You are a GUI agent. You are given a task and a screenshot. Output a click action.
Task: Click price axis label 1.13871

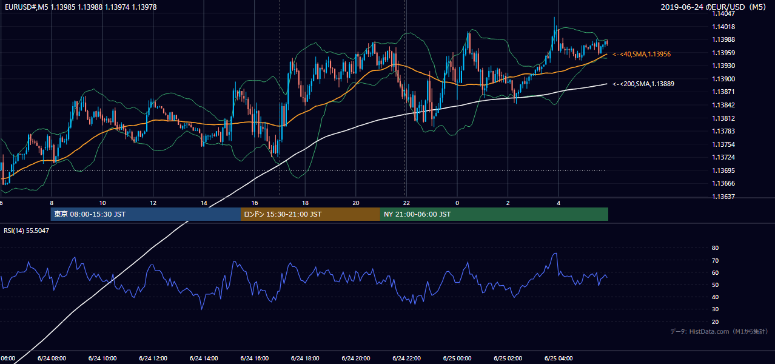tap(723, 92)
